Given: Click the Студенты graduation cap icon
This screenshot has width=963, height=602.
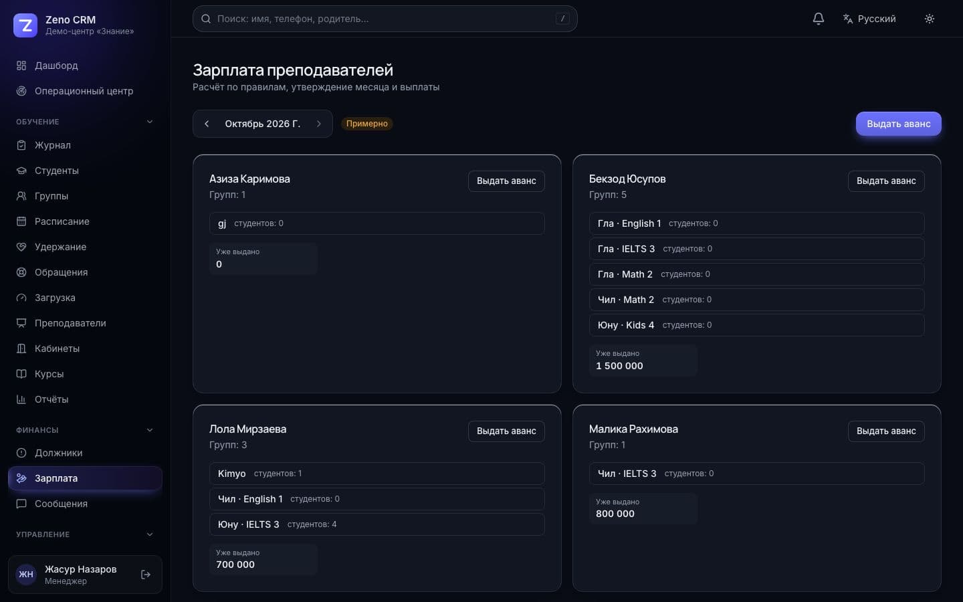Looking at the screenshot, I should tap(21, 171).
